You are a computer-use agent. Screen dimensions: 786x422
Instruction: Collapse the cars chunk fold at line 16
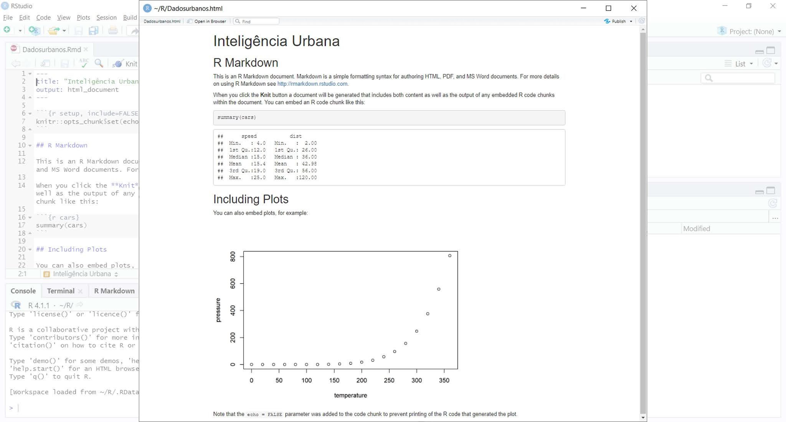click(x=30, y=217)
